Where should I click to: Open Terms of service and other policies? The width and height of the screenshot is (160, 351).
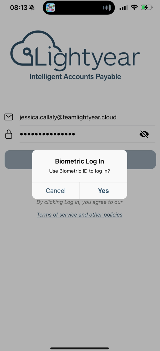[80, 215]
